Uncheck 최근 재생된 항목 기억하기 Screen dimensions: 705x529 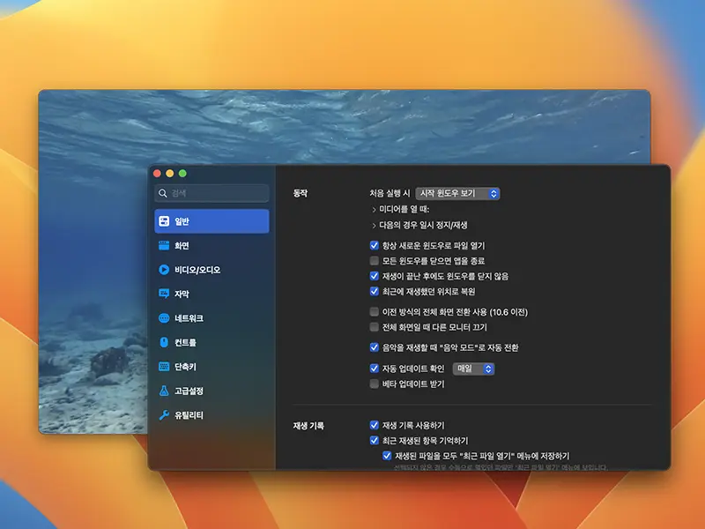click(x=374, y=440)
